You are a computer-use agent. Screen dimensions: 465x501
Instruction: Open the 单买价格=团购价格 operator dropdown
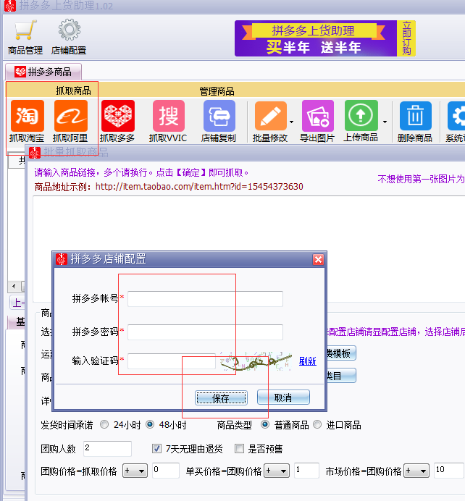pyautogui.click(x=277, y=471)
